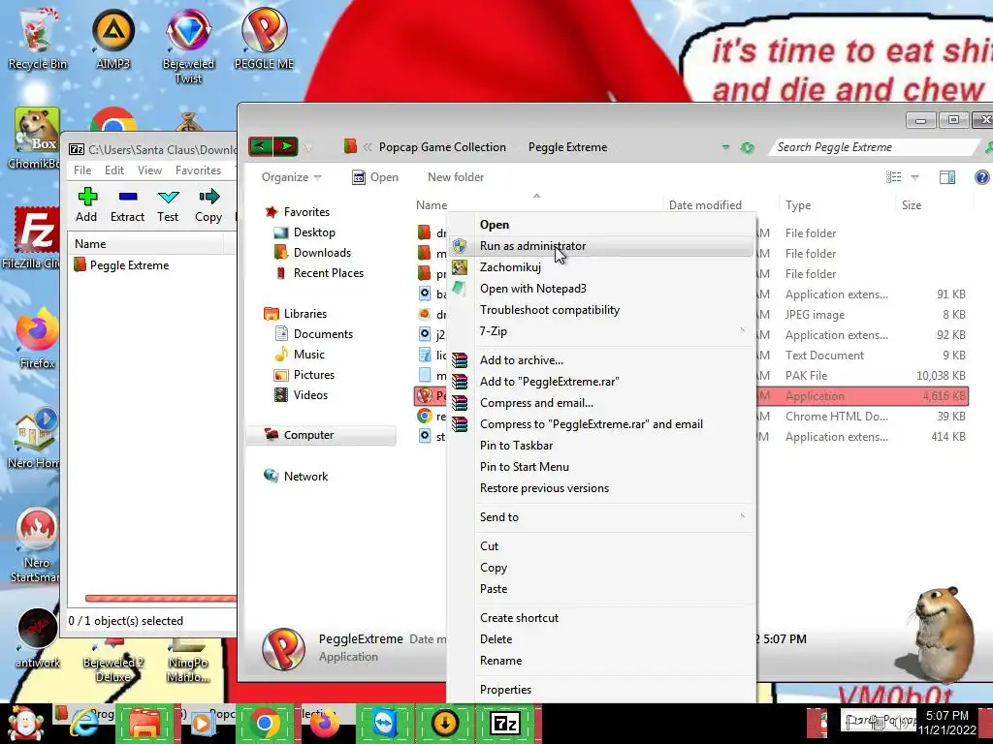Open Explorer help question mark icon
Screen dimensions: 993x744
981,177
